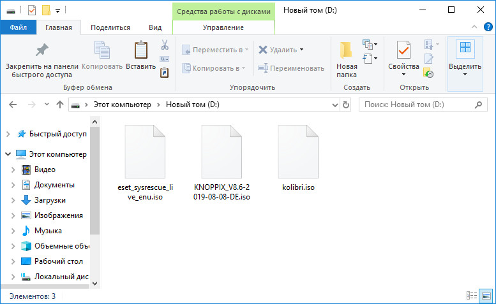Select the kolibri.iso file
This screenshot has height=304, width=496.
298,158
